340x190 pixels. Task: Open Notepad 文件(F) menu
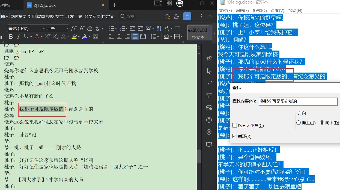tap(225, 10)
